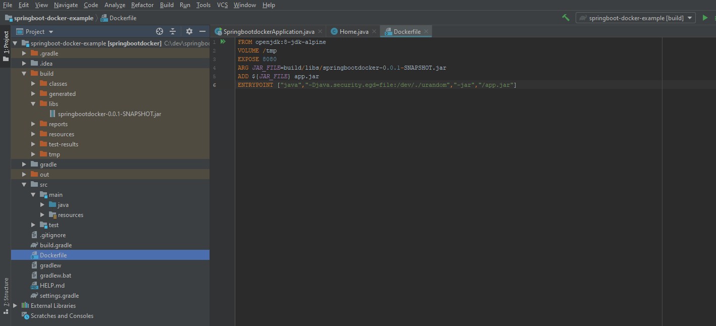Viewport: 716px width, 326px height.
Task: Collapse the build folder
Action: 23,73
